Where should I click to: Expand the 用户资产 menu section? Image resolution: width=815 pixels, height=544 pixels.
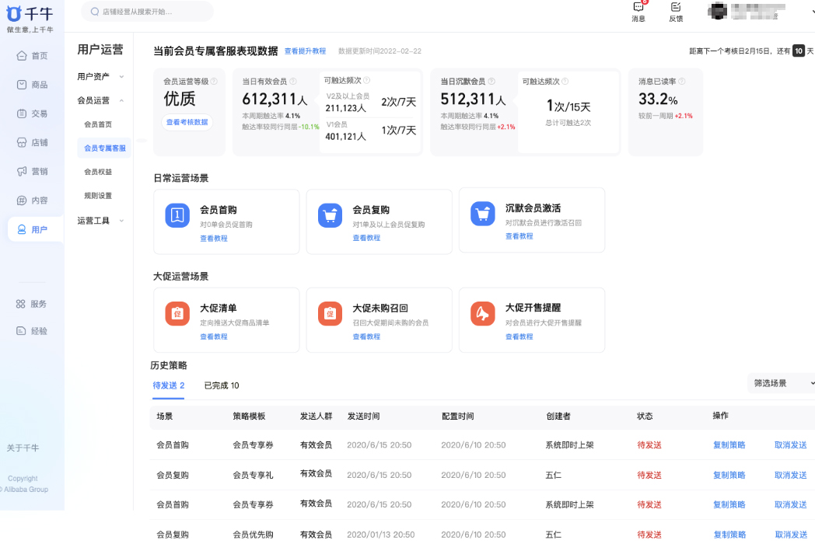tap(95, 76)
